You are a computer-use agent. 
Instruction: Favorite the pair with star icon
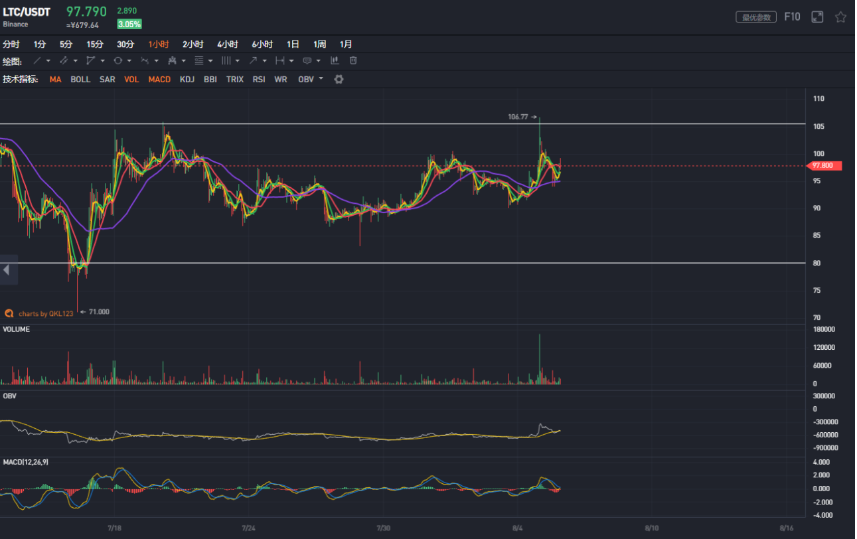click(840, 17)
